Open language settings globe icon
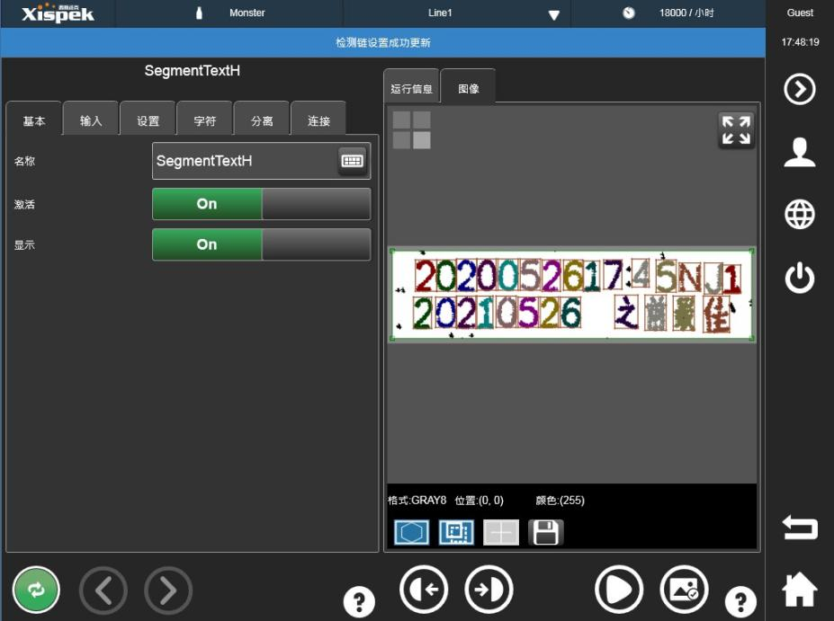 pos(800,215)
